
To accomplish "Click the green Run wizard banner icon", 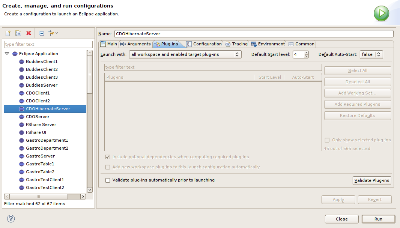I will click(x=381, y=13).
